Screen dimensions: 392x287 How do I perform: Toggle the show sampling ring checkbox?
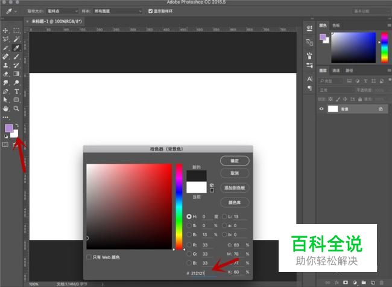(x=150, y=11)
